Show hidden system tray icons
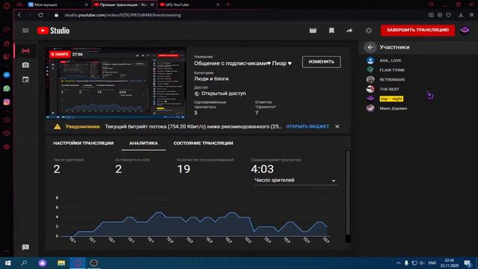This screenshot has width=478, height=269. 398,263
